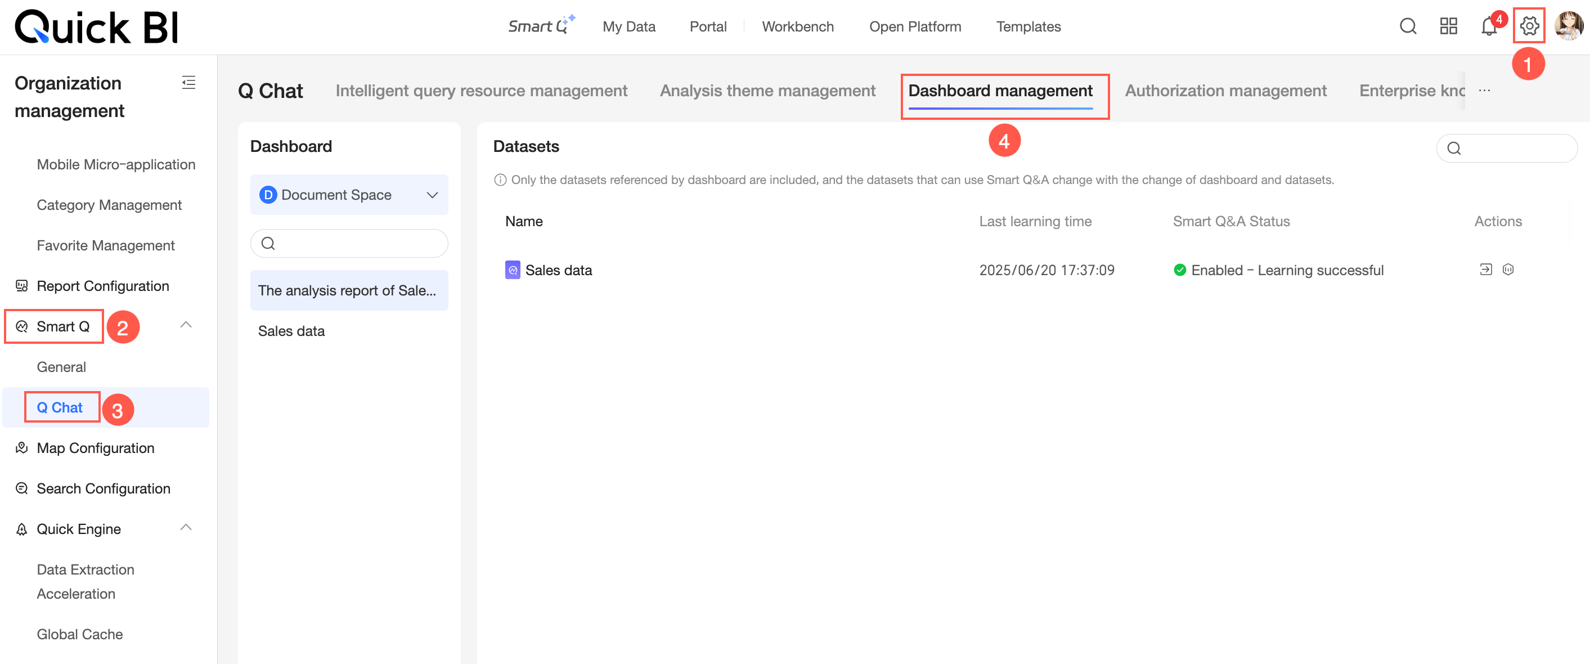Collapse the Quick Engine section chevron
This screenshot has width=1590, height=664.
point(186,528)
